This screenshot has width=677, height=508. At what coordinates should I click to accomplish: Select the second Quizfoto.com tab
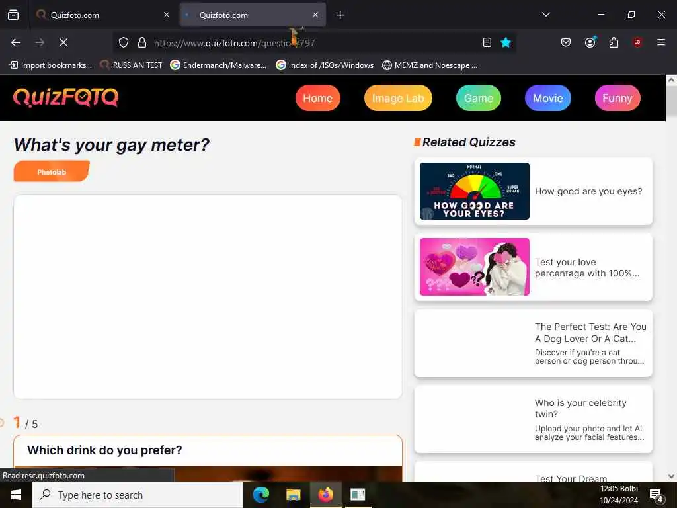pos(253,15)
